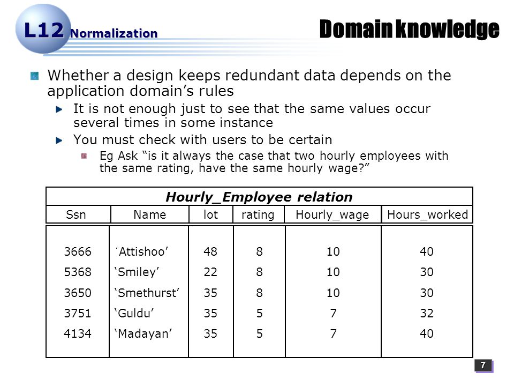The height and width of the screenshot is (386, 514).
Task: Click the "lot" column header
Action: (x=210, y=214)
